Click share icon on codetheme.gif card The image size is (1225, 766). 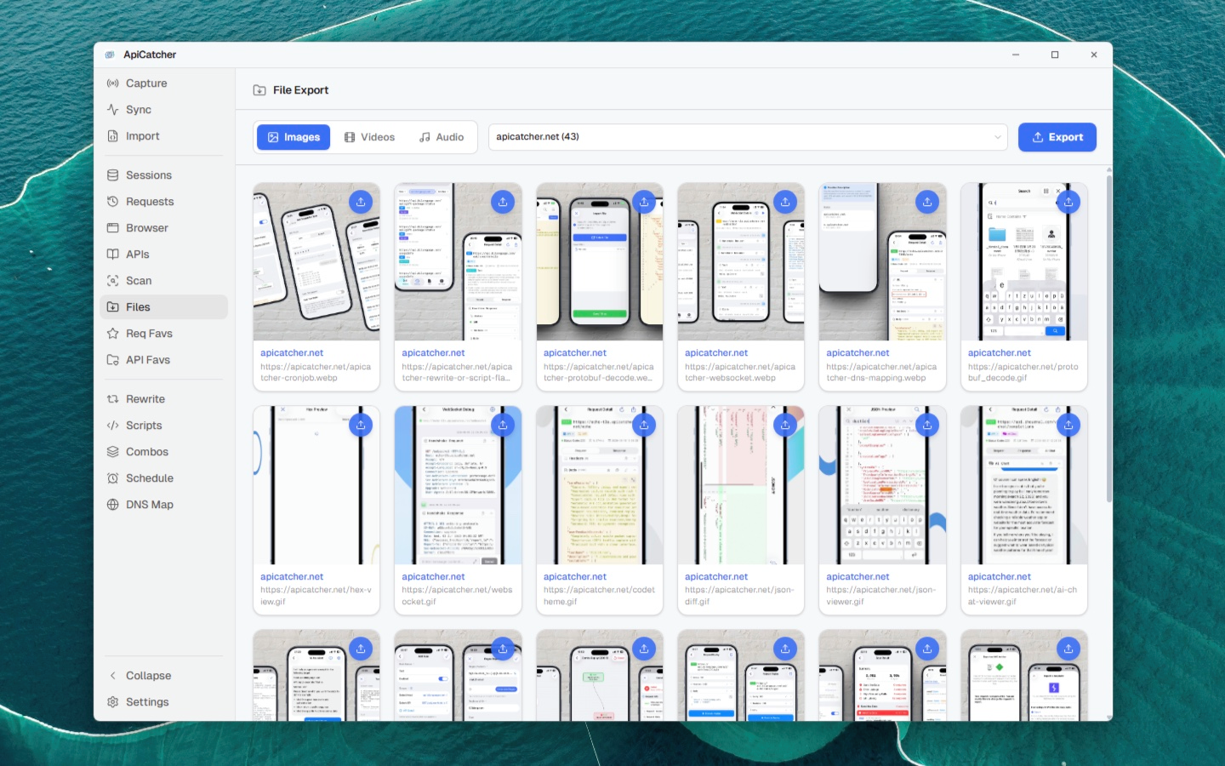pyautogui.click(x=644, y=425)
